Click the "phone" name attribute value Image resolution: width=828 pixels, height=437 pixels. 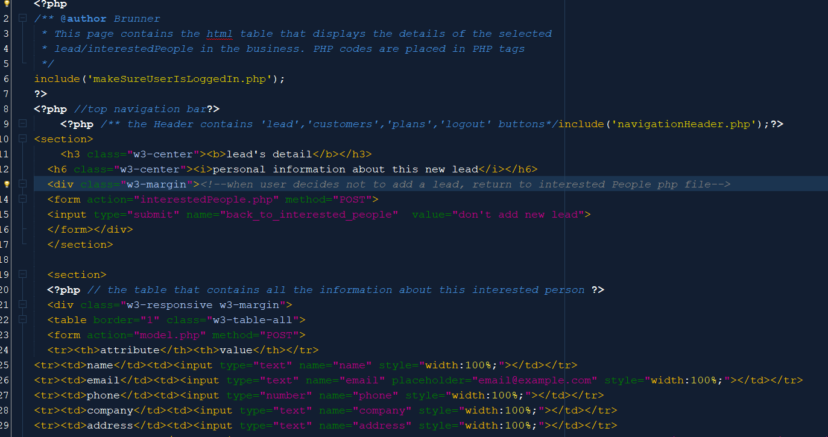tap(375, 395)
